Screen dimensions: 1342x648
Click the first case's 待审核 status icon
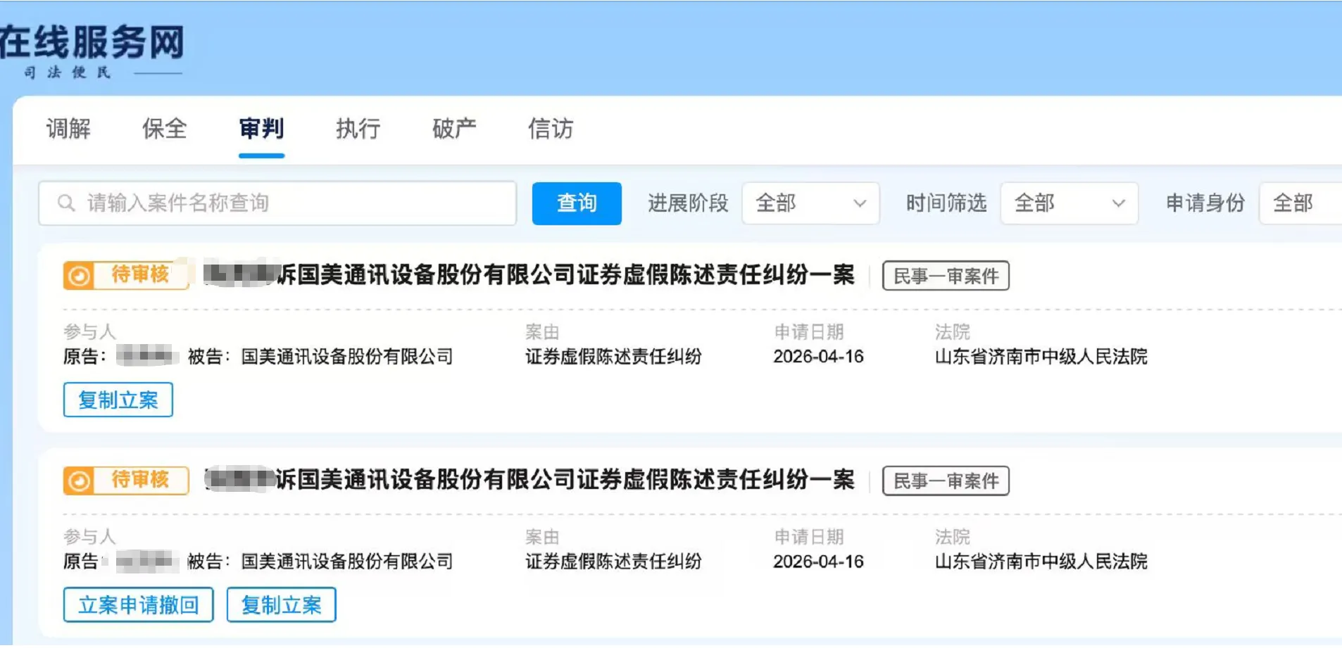coord(79,275)
